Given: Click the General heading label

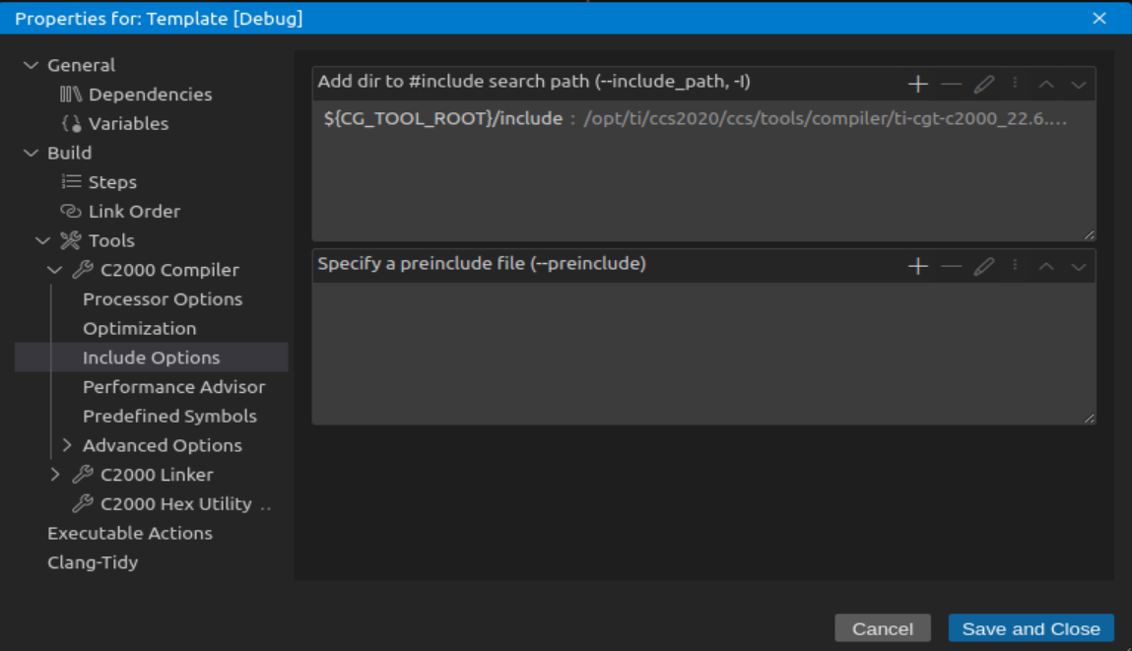Looking at the screenshot, I should [81, 65].
